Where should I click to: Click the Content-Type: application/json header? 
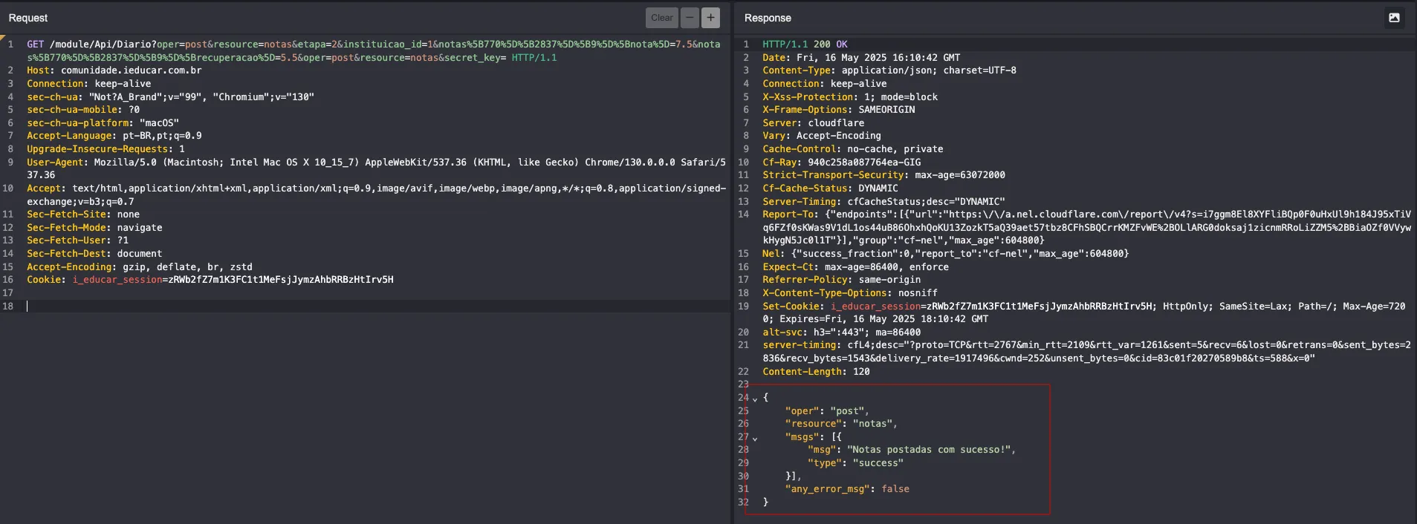pyautogui.click(x=889, y=71)
